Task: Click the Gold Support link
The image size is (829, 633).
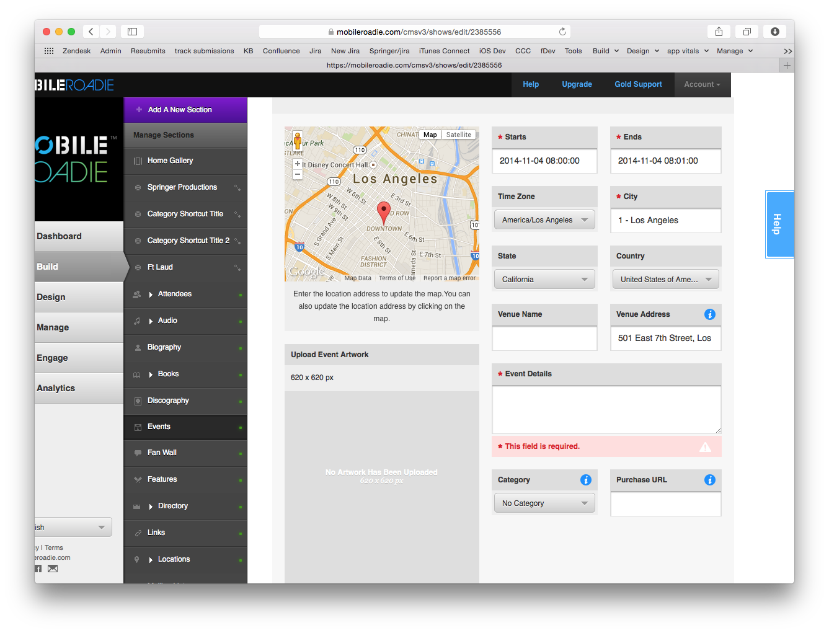Action: [638, 84]
